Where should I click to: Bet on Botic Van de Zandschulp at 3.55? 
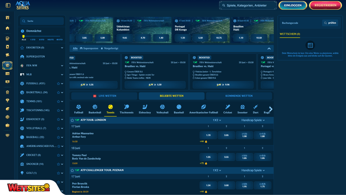pyautogui.click(x=226, y=157)
